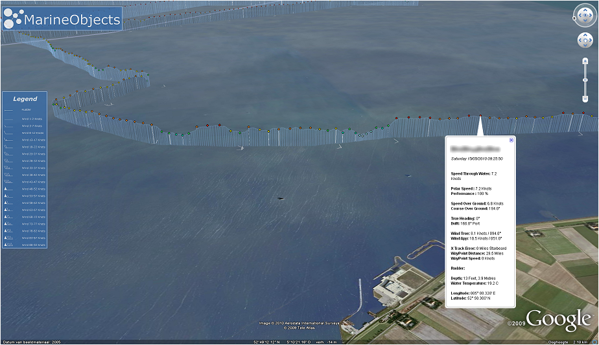Click the date line 'Saturday 15/05/2010' in balloon
Screen dimensions: 599x345
[x=476, y=159]
